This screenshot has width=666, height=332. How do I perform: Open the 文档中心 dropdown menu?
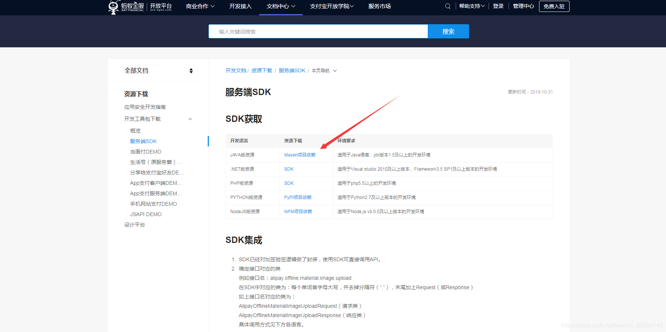(x=281, y=6)
